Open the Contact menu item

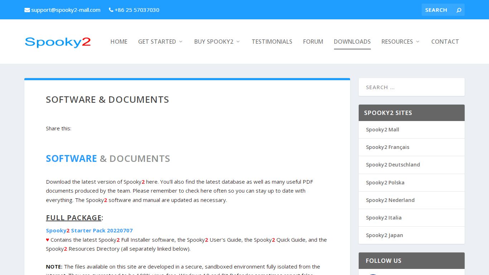[445, 42]
